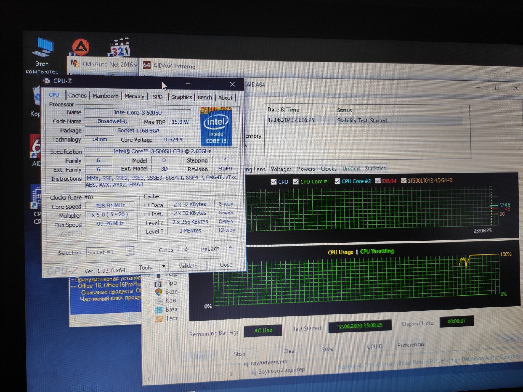
Task: Click the Close button in CPU-Z
Action: (226, 265)
